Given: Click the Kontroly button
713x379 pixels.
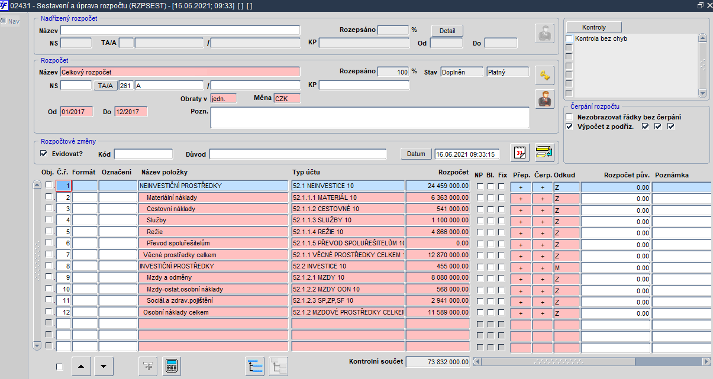Looking at the screenshot, I should (593, 27).
